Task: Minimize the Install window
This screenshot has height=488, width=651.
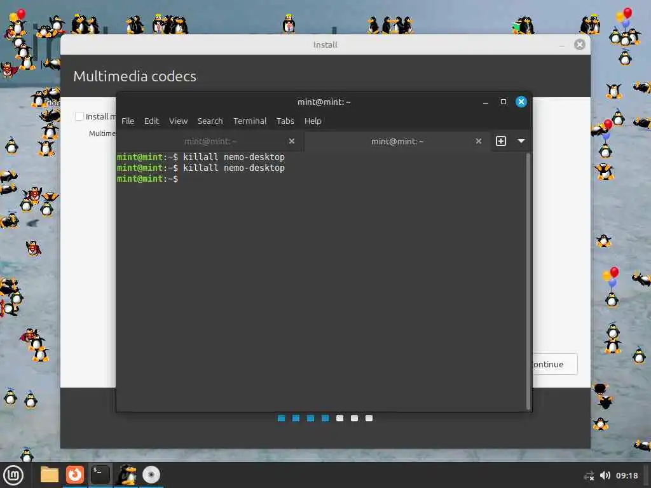Action: coord(562,45)
